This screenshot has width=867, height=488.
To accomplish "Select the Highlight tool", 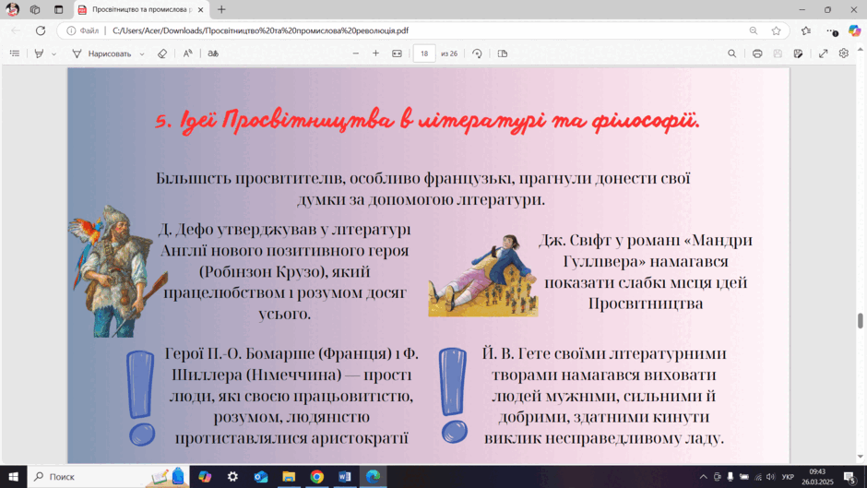I will (39, 54).
